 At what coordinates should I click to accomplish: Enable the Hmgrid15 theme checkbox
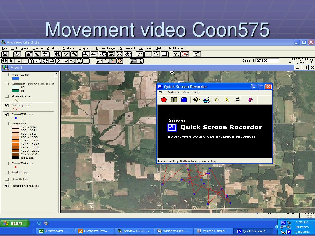point(7,124)
